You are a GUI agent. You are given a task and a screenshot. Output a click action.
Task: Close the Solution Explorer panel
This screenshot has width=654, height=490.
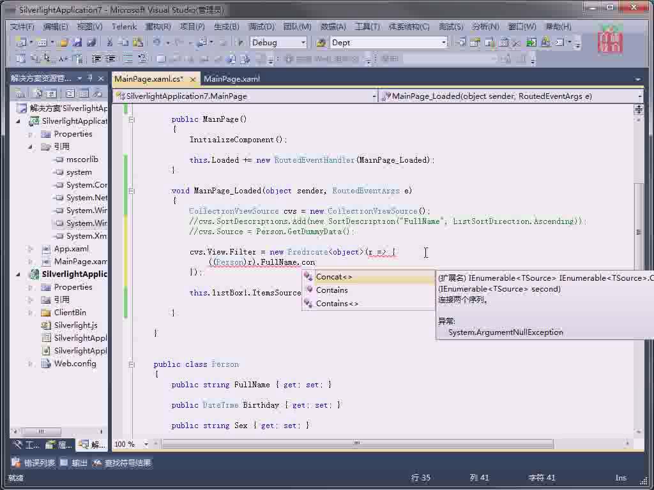pyautogui.click(x=101, y=78)
